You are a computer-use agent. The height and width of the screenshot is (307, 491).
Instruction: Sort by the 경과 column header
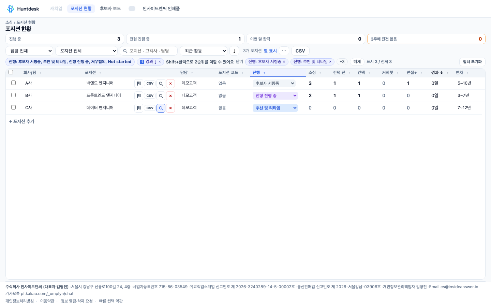point(437,73)
